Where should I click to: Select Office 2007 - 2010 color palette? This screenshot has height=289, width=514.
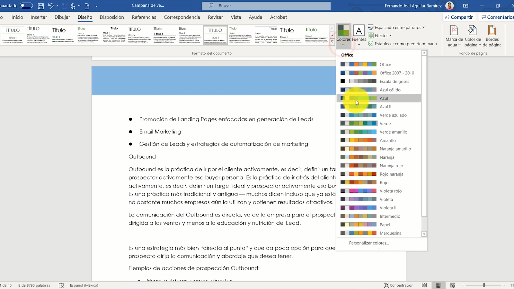(379, 73)
